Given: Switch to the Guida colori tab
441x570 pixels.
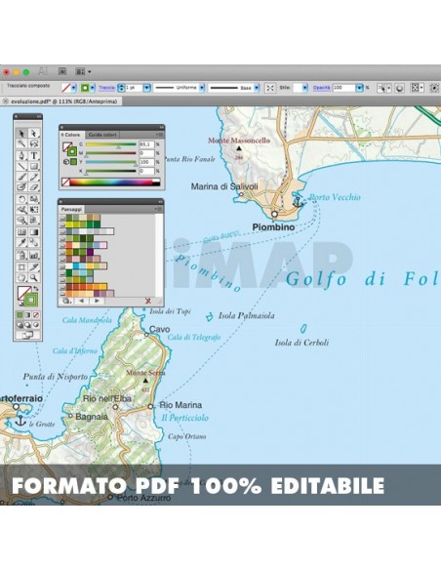Looking at the screenshot, I should [102, 135].
